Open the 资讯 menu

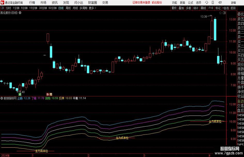[x=55, y=3]
